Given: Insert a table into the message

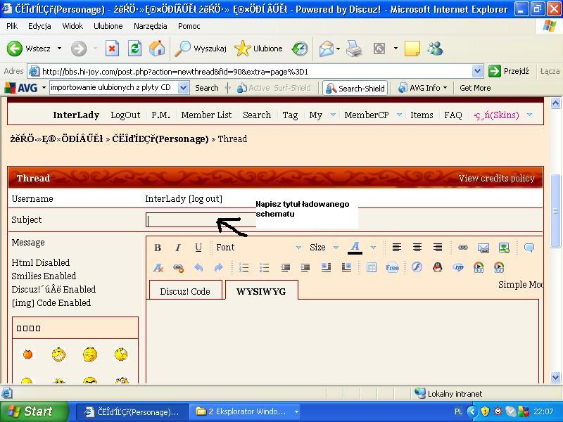Looking at the screenshot, I should pyautogui.click(x=372, y=268).
